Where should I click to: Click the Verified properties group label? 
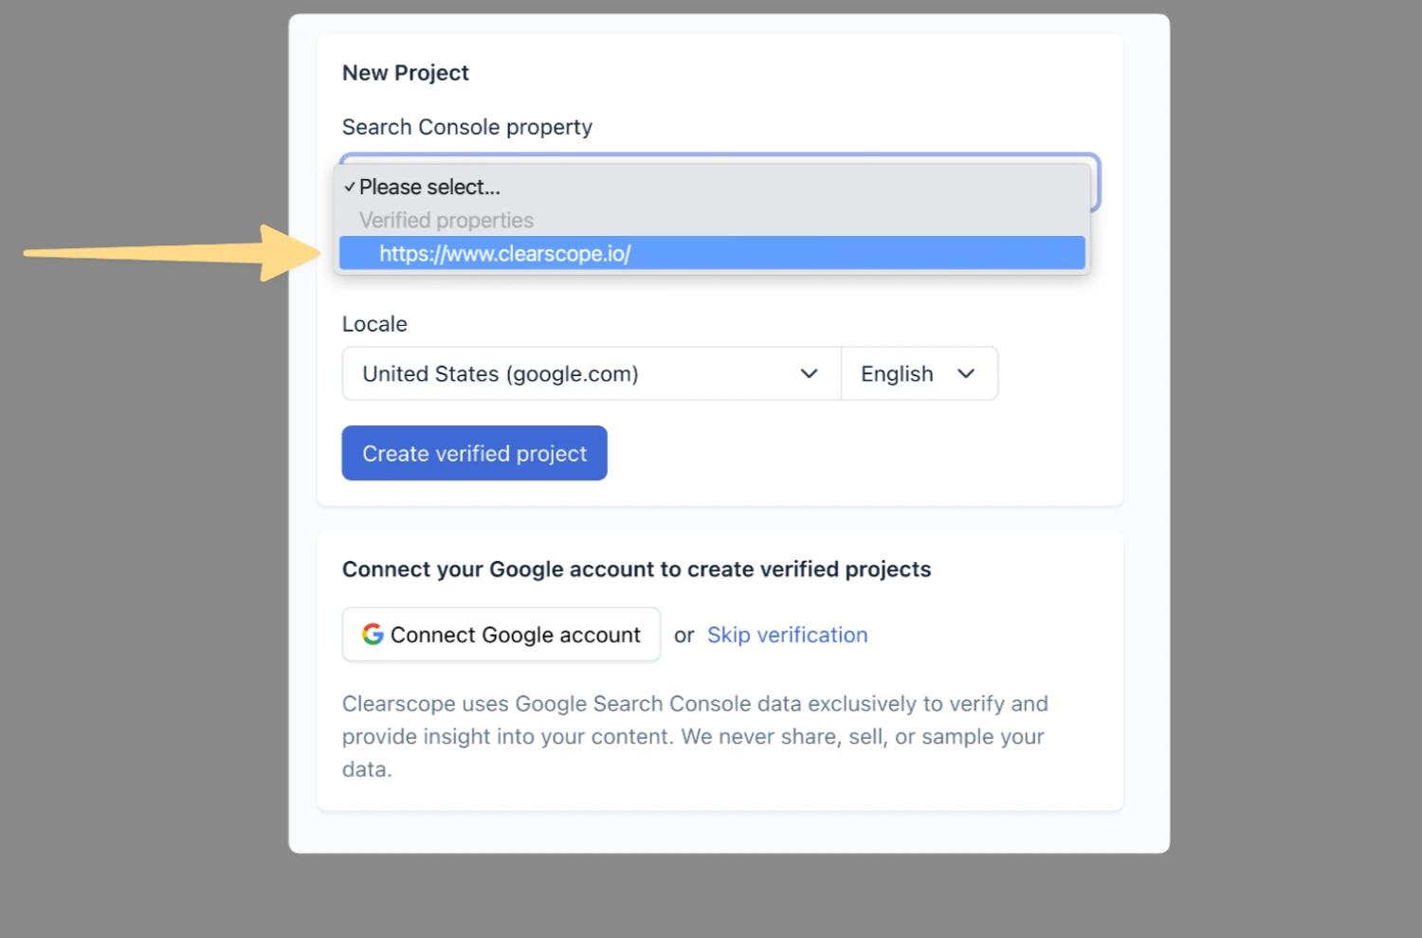point(446,219)
